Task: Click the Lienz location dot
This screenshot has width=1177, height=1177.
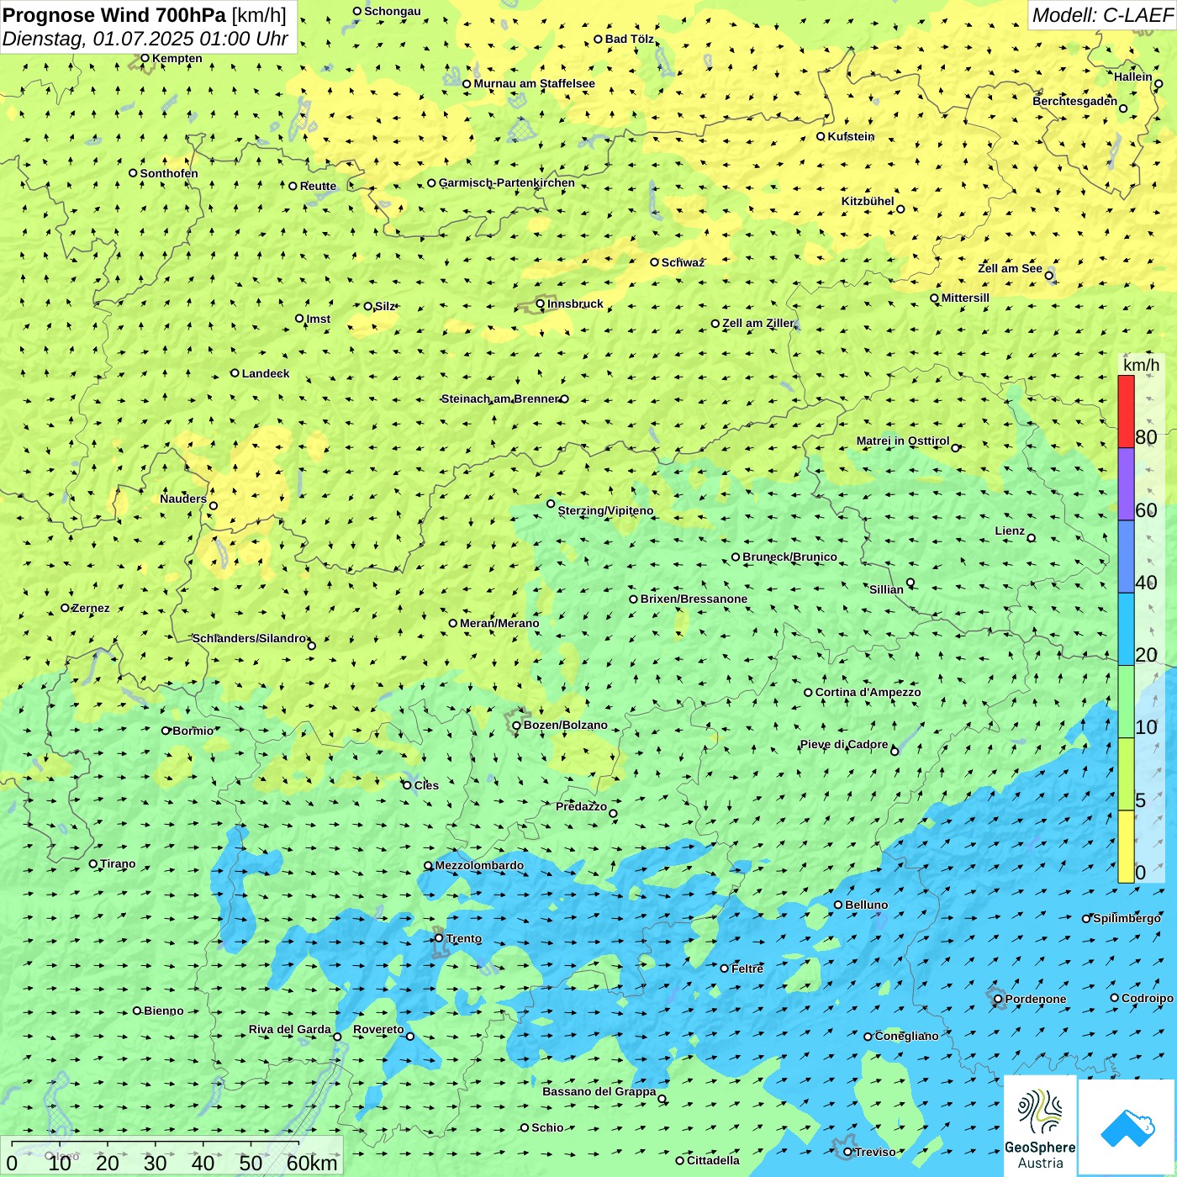Action: [x=1032, y=538]
